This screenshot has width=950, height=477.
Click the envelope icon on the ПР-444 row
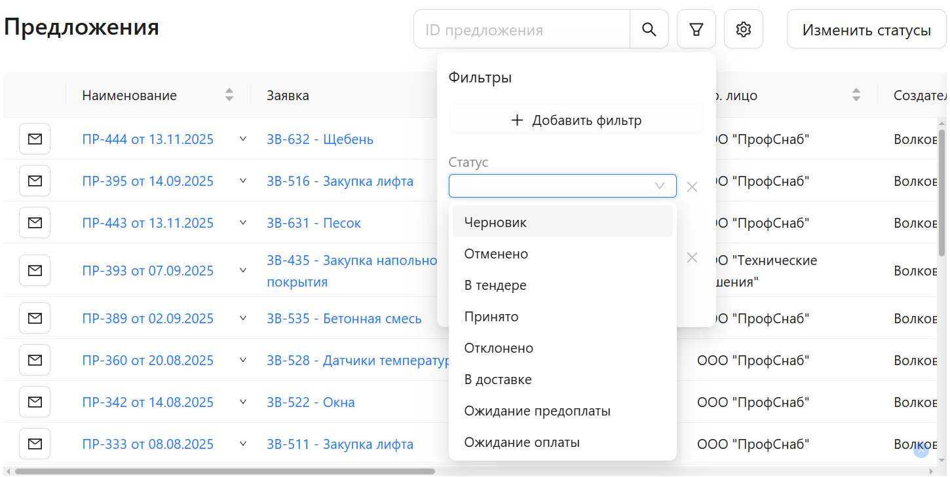[x=34, y=139]
